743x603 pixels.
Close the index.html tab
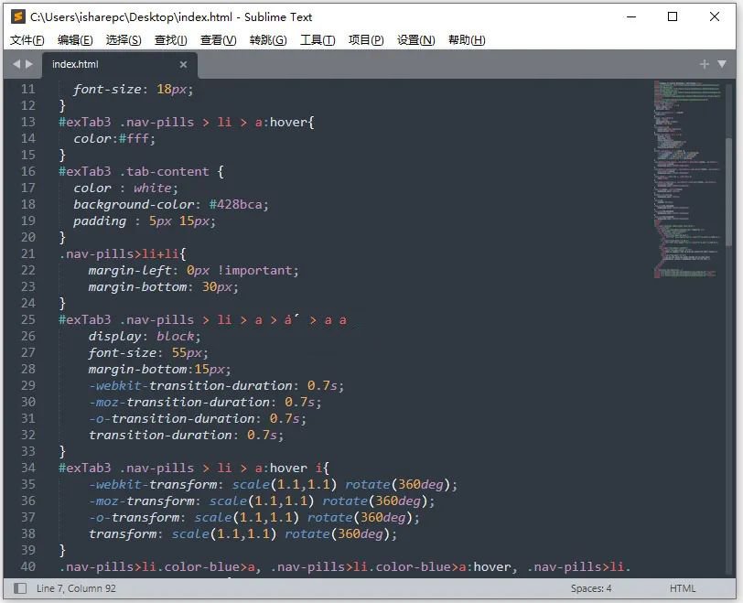(183, 64)
